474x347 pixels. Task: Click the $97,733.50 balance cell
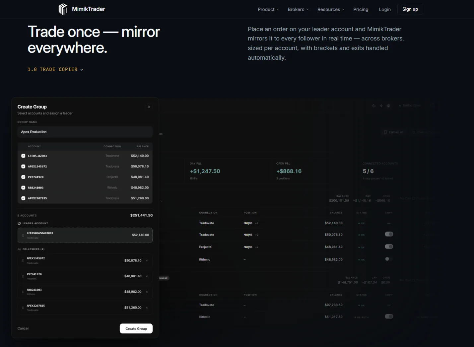pos(334,305)
